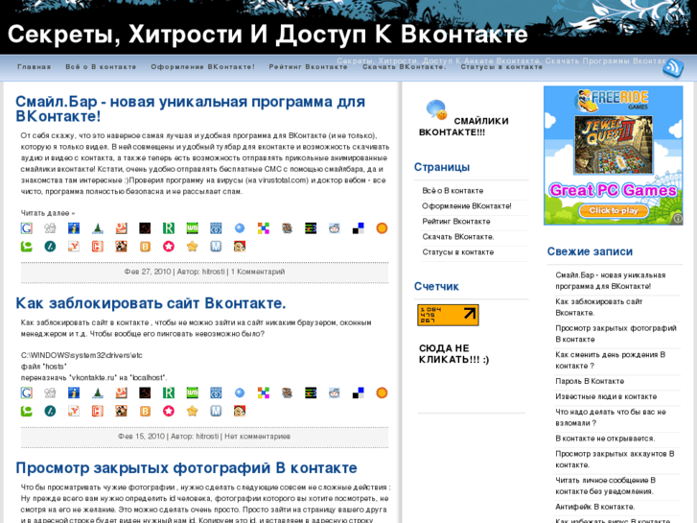Click 'Читать далее »' link
This screenshot has height=523, width=697.
tap(48, 213)
